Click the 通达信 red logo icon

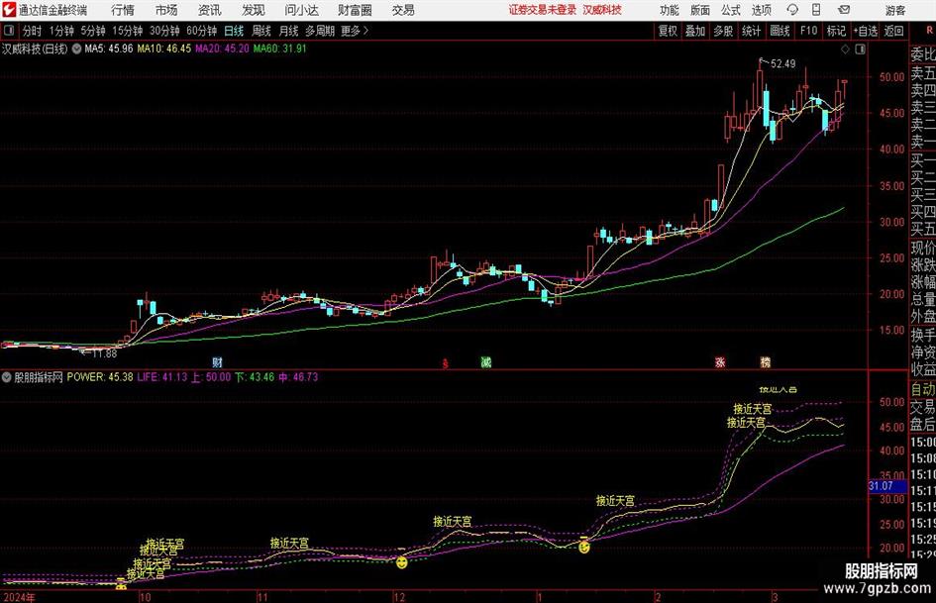[9, 10]
